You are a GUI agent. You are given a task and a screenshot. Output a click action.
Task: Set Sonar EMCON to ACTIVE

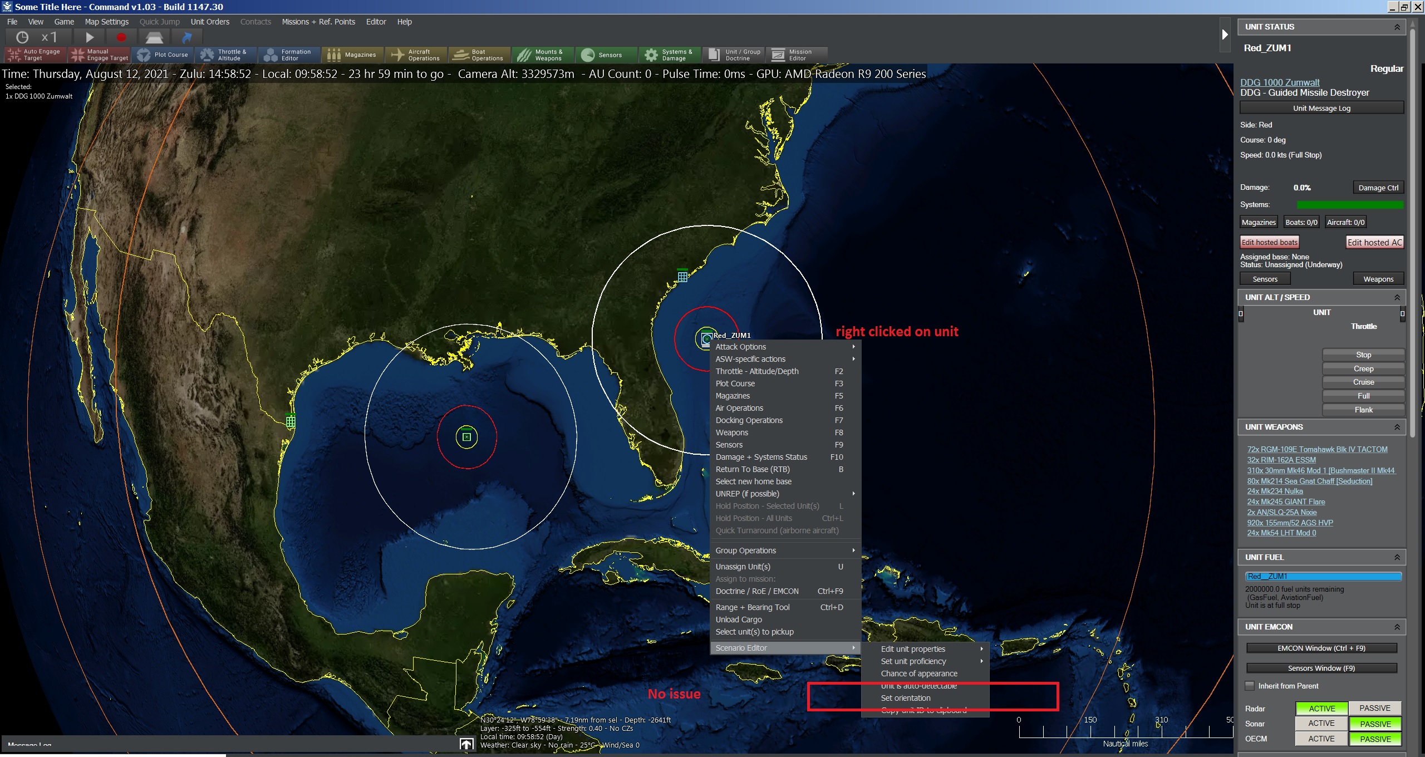pyautogui.click(x=1321, y=723)
